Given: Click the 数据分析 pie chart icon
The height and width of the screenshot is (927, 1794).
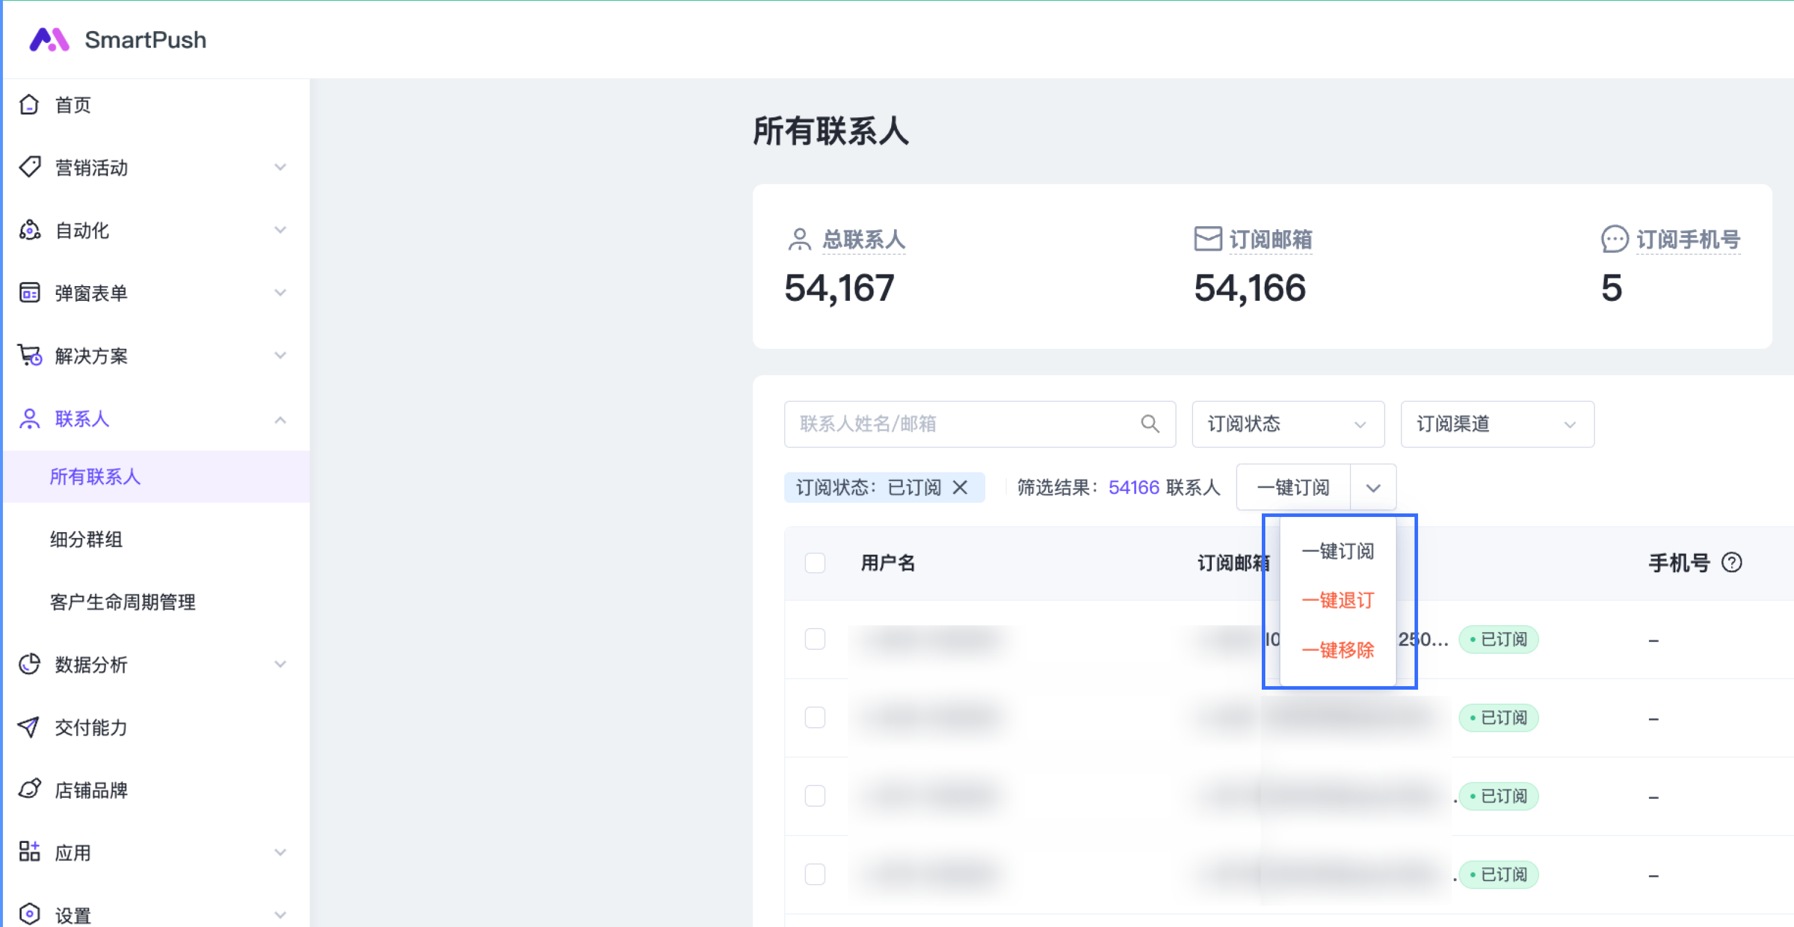Looking at the screenshot, I should (29, 664).
